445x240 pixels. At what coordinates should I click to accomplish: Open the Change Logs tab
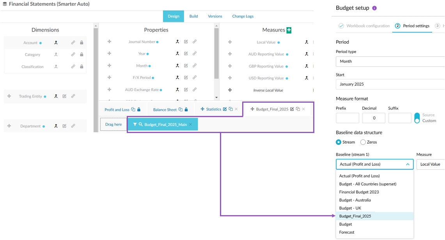click(x=243, y=16)
